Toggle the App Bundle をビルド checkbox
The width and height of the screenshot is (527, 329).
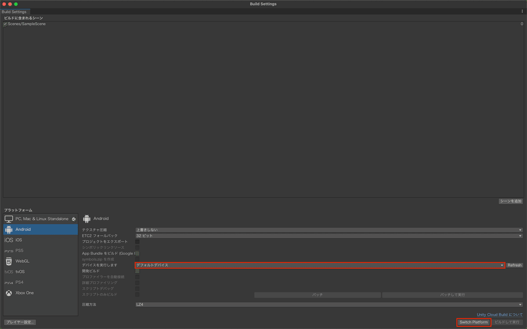pyautogui.click(x=137, y=254)
